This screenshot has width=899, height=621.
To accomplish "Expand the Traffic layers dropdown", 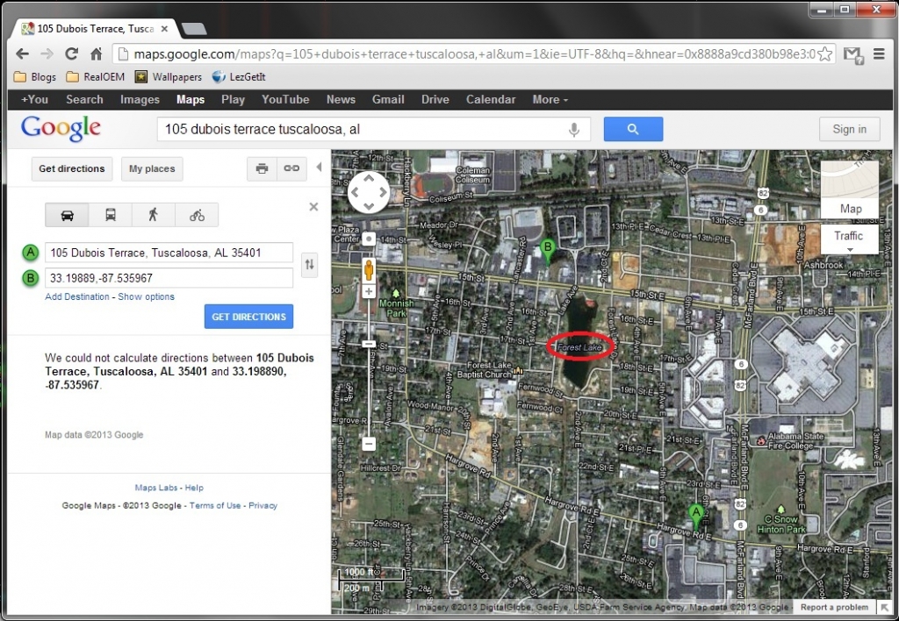I will pos(850,239).
